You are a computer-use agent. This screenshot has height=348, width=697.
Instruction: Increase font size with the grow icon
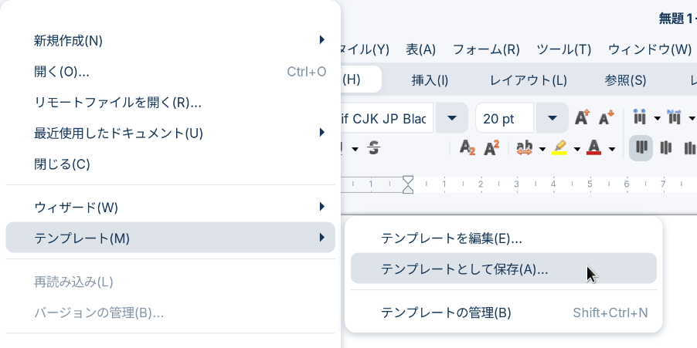[582, 118]
